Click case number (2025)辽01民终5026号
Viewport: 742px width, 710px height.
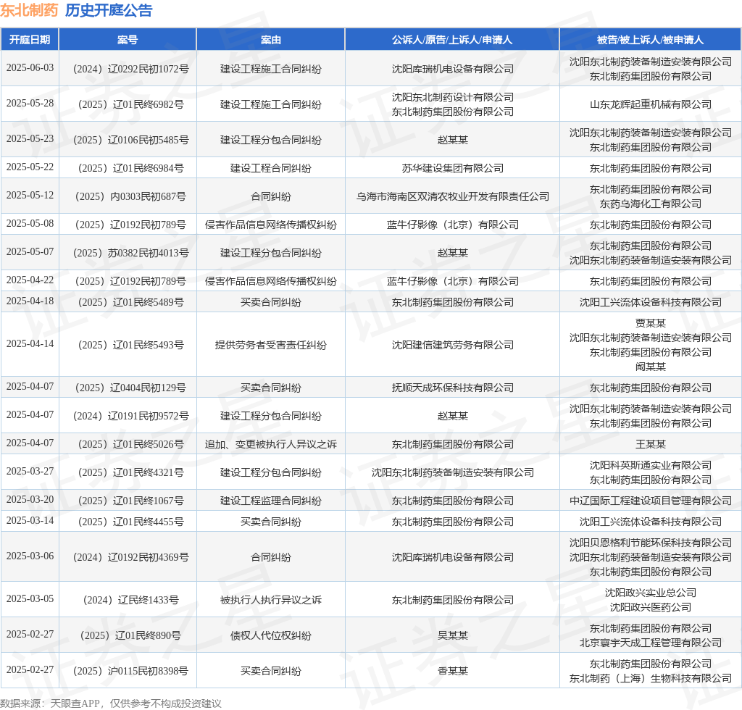pos(130,444)
